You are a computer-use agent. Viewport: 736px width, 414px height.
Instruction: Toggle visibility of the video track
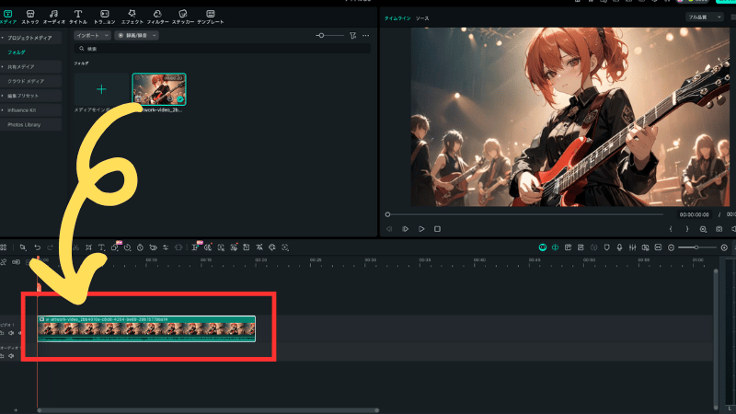[x=20, y=332]
